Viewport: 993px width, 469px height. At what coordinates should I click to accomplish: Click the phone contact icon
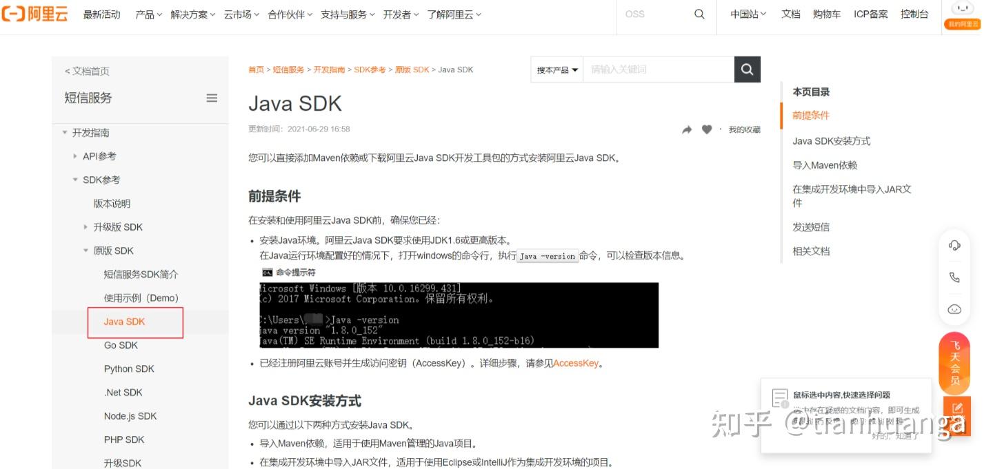coord(954,277)
